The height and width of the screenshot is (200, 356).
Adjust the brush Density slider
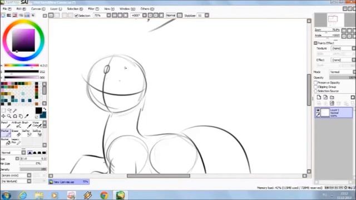click(x=33, y=169)
